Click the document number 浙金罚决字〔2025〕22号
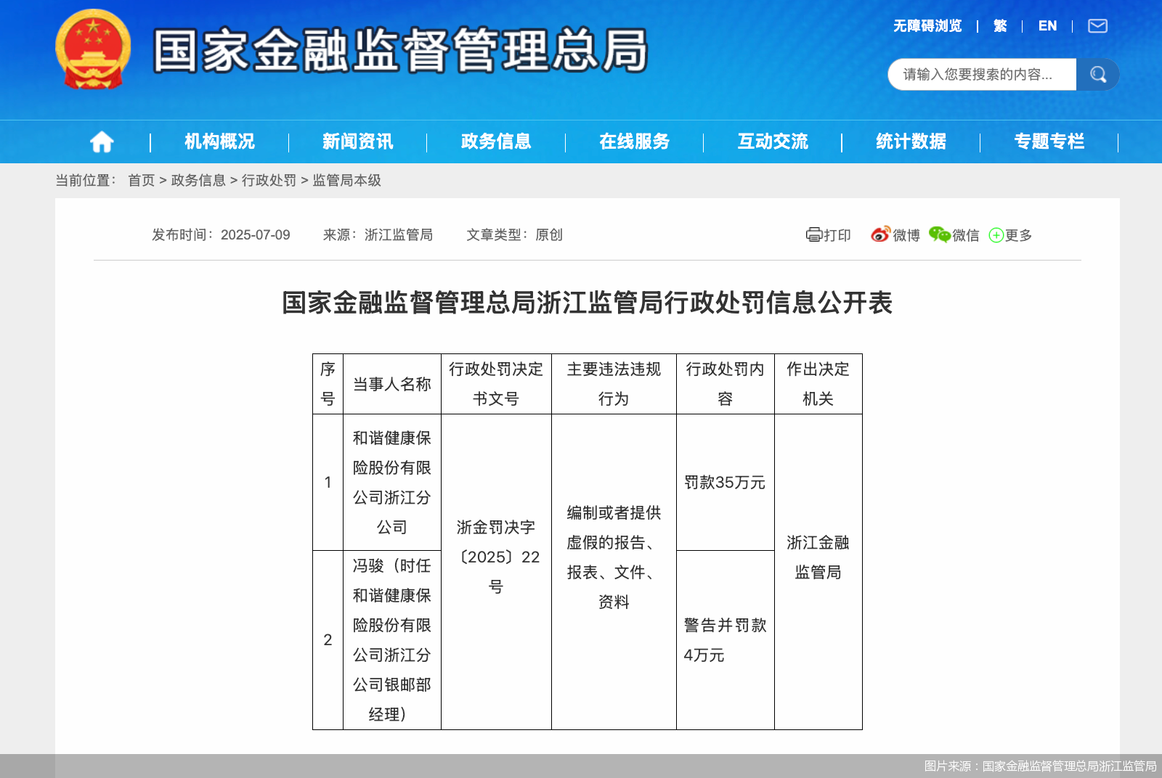The image size is (1162, 778). coord(496,557)
